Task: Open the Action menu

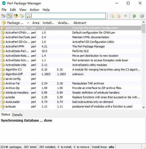Action: 34,10
